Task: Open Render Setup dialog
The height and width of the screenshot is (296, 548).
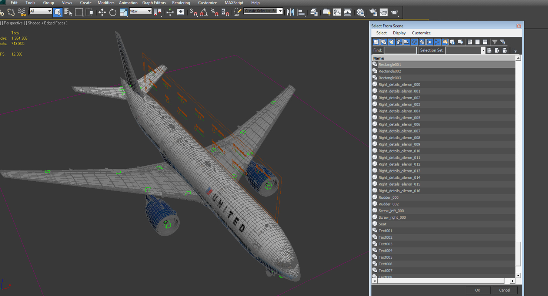Action: 372,12
